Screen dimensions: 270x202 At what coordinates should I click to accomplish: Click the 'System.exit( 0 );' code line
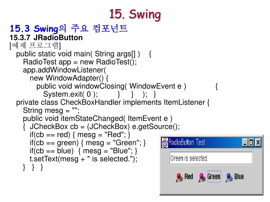pos(99,94)
